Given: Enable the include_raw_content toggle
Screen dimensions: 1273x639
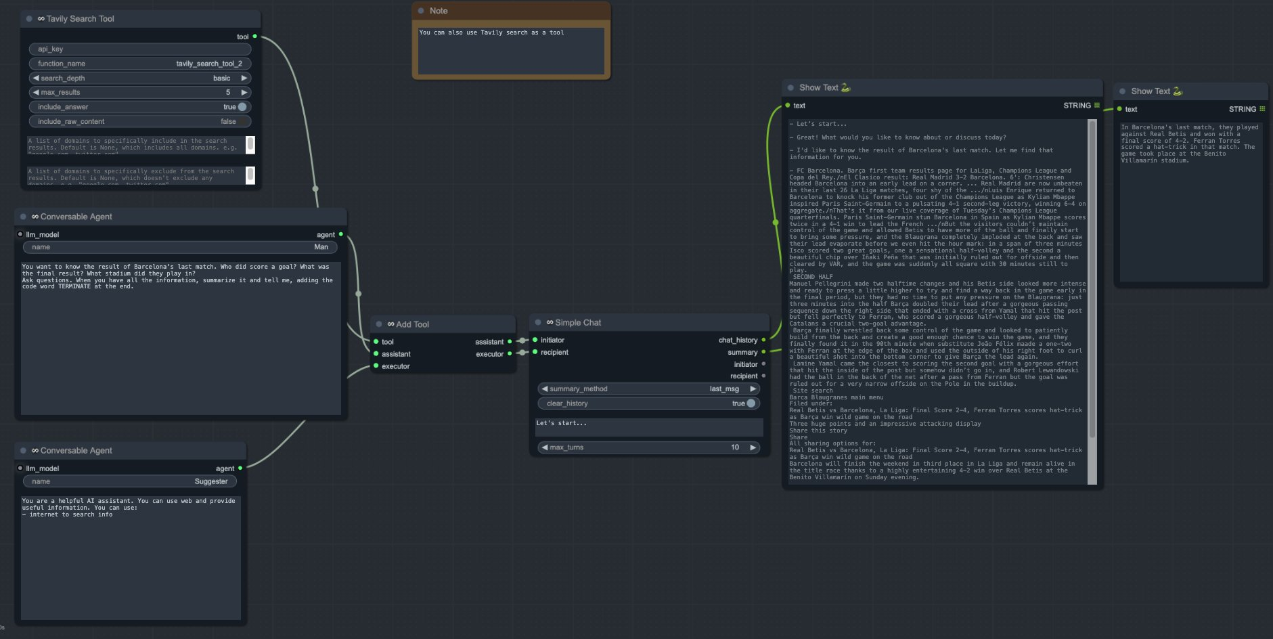Looking at the screenshot, I should coord(242,122).
